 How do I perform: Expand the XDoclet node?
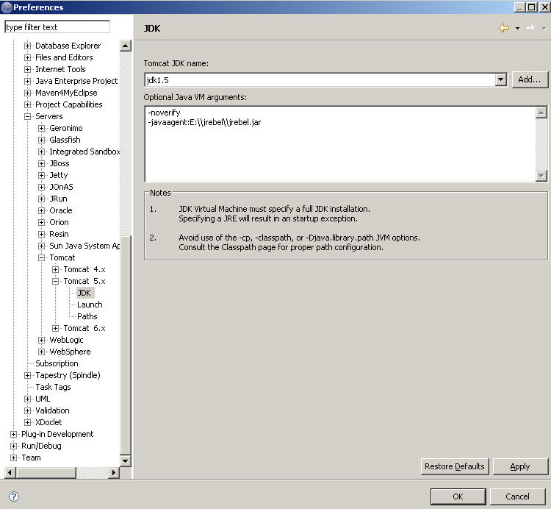27,422
